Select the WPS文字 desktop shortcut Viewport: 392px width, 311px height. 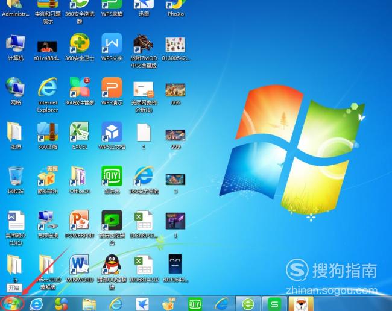(x=112, y=47)
